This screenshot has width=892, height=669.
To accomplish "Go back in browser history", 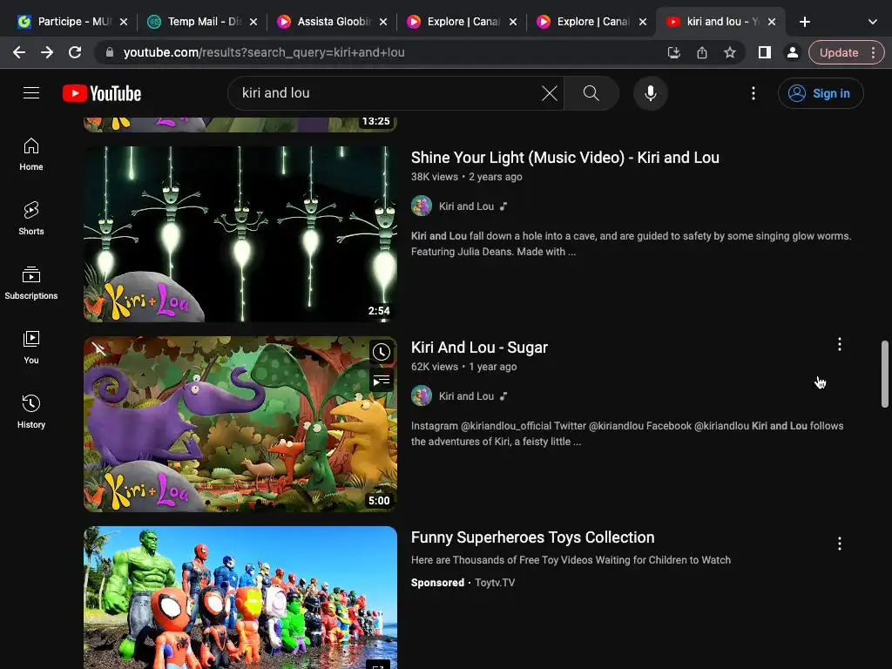I will click(x=19, y=52).
